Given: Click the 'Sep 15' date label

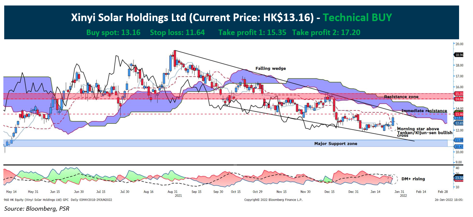Looking at the screenshot, I should tap(196, 192).
